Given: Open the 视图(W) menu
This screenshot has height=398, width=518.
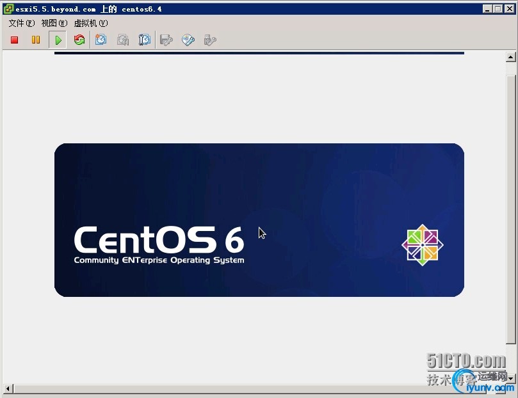Looking at the screenshot, I should pos(54,23).
